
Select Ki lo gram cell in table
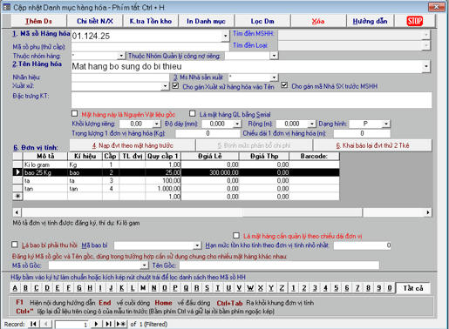tap(45, 164)
